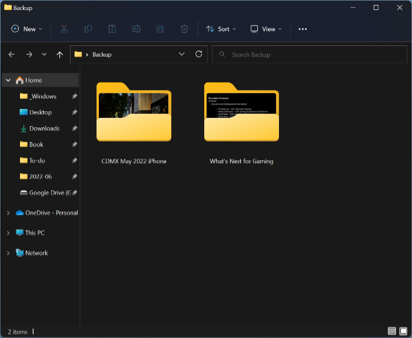Open the Sort menu
412x338 pixels.
coord(221,29)
